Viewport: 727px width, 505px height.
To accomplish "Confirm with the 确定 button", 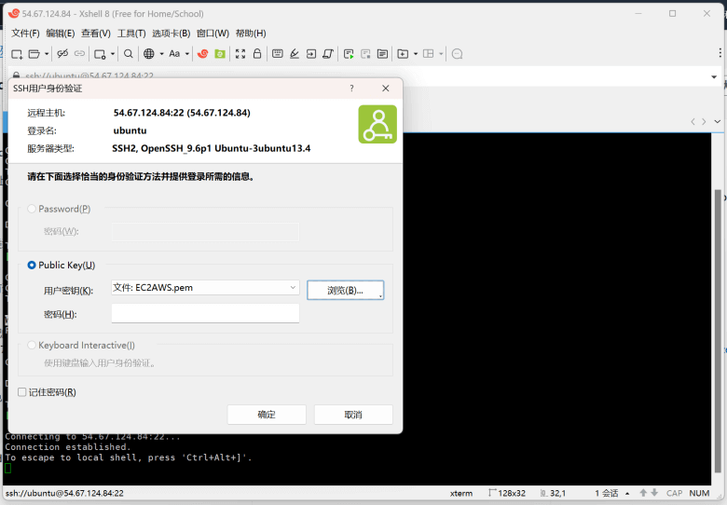I will coord(267,415).
